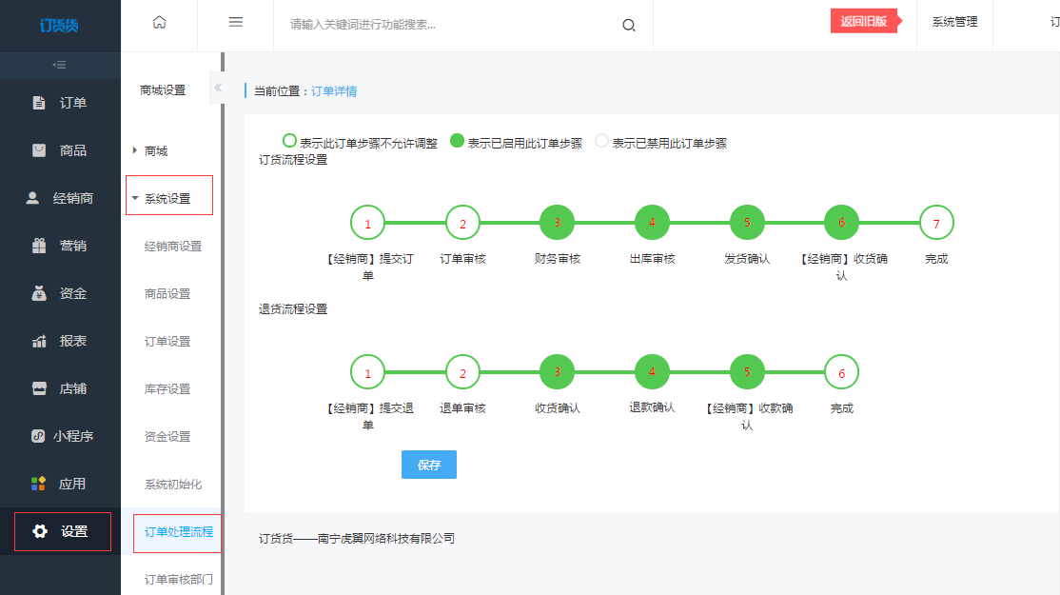This screenshot has height=595, width=1060.
Task: Select 订单处理流程 submenu item
Action: click(x=179, y=532)
